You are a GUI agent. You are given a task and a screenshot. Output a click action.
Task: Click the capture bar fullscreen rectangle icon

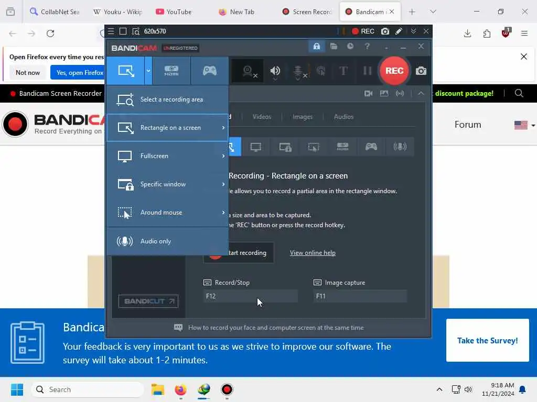[x=123, y=31]
